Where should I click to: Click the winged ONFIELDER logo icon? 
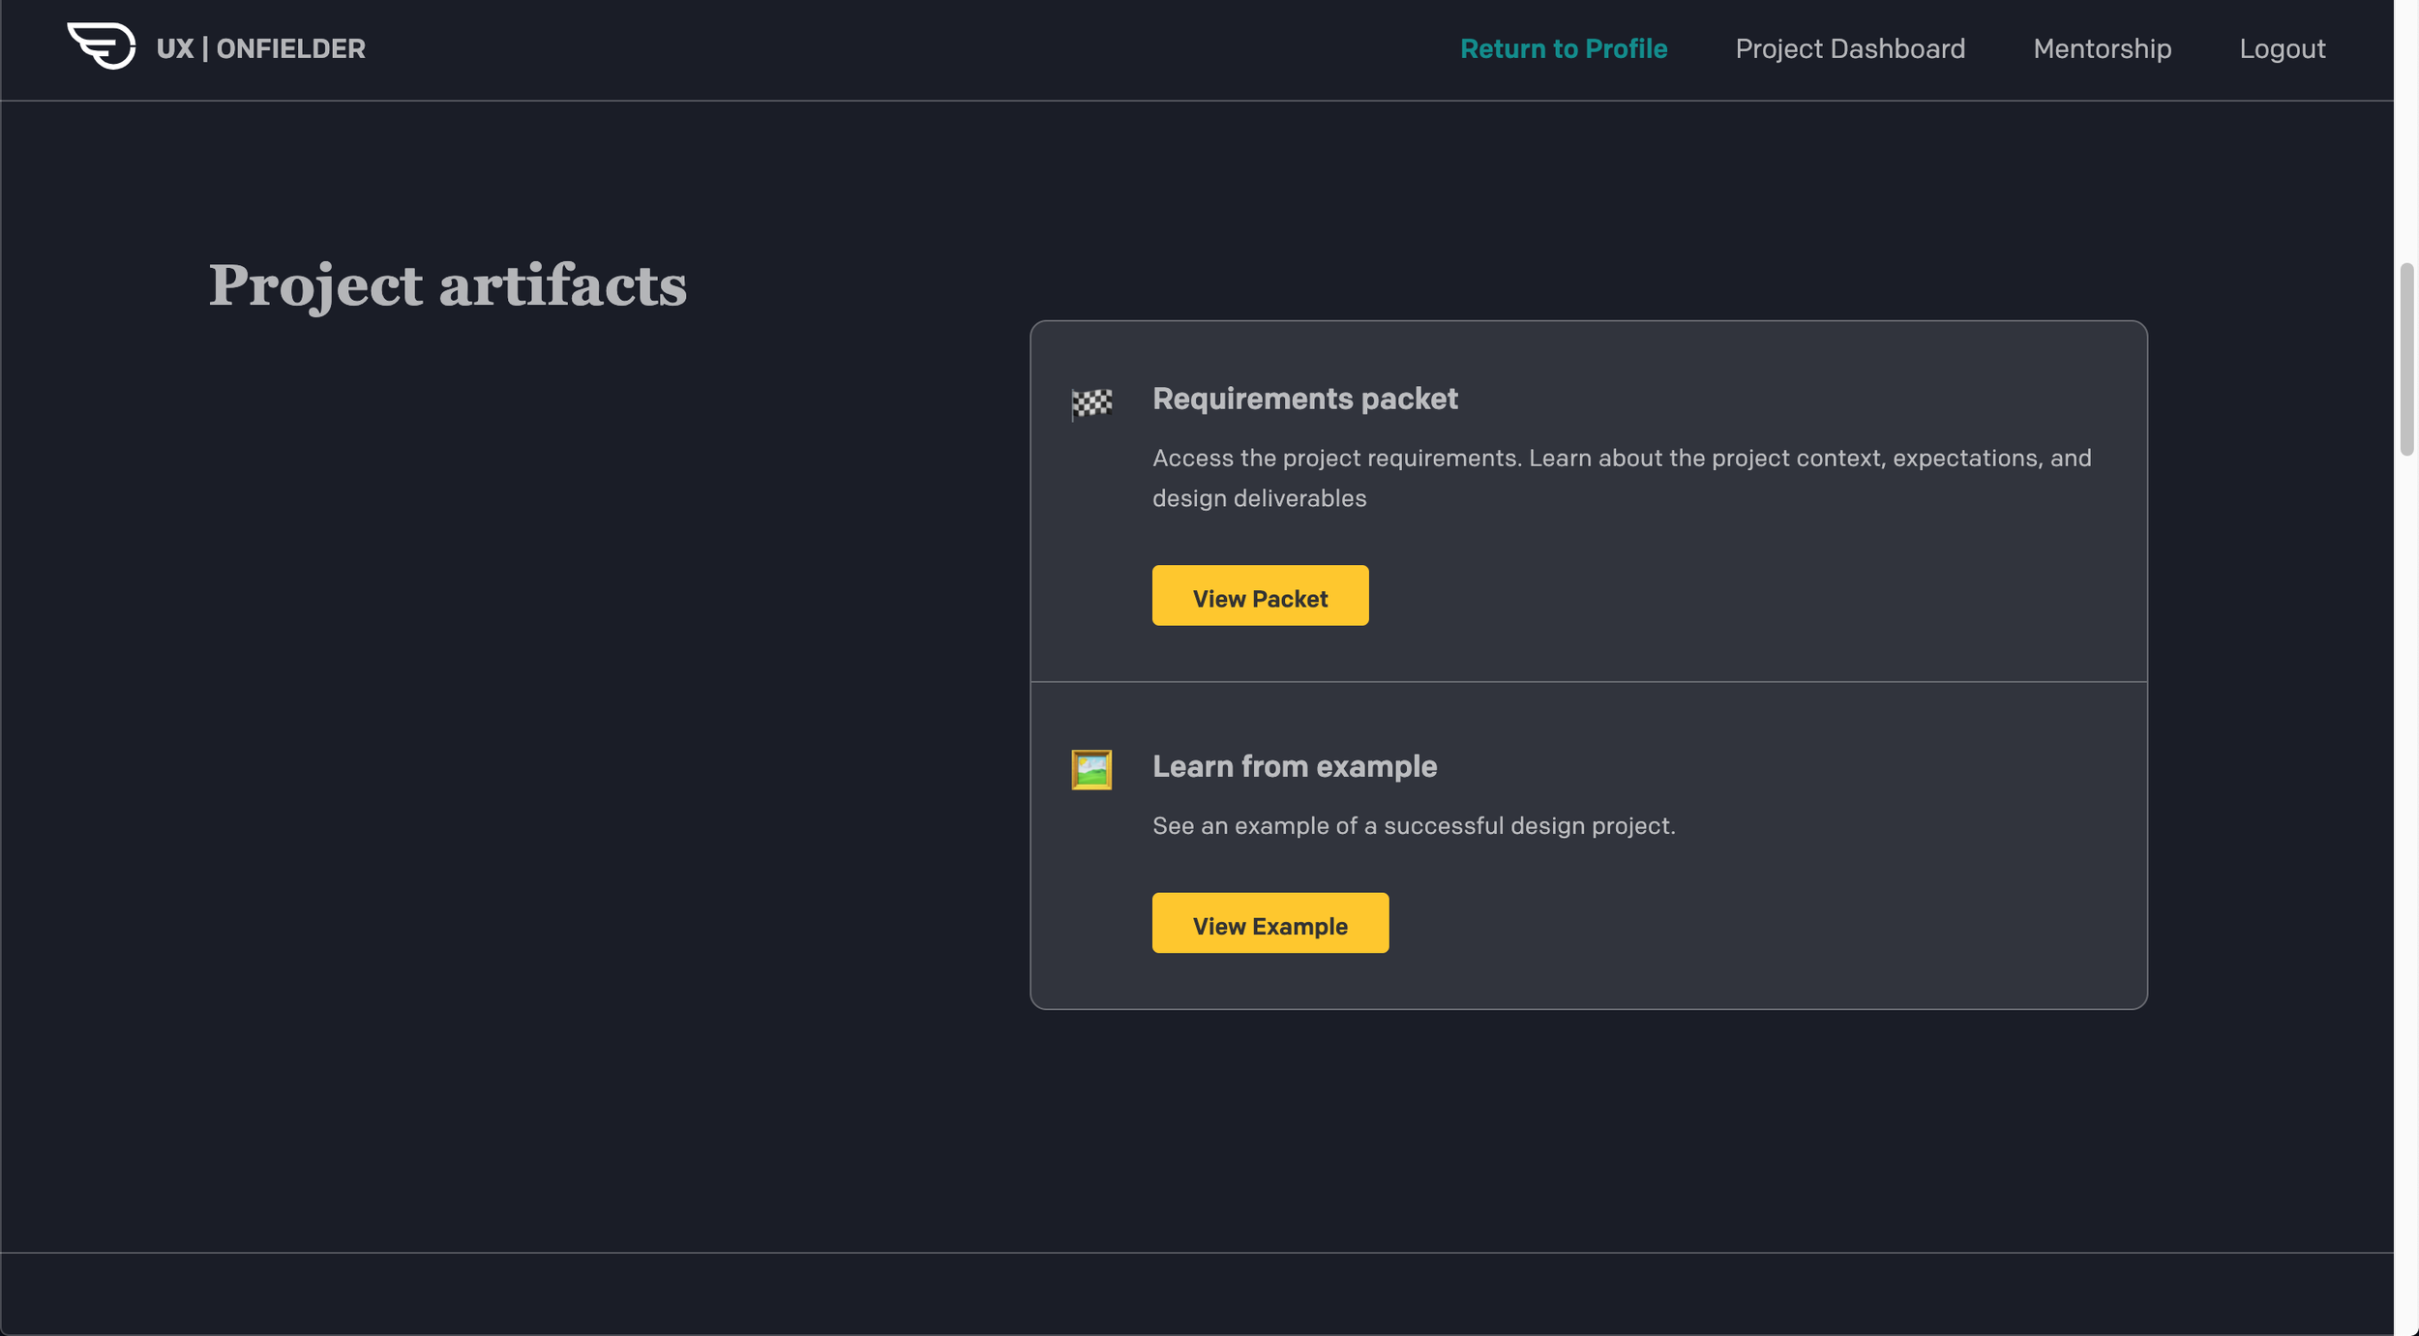(x=102, y=46)
